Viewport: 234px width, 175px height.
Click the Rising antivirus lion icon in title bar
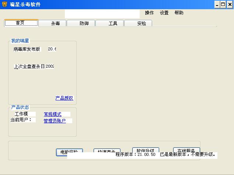tap(4, 4)
